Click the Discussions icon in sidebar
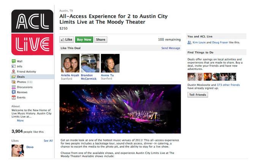The image size is (259, 165). 14,87
